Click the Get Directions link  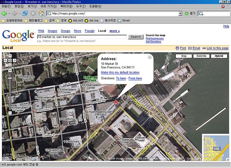153,41
